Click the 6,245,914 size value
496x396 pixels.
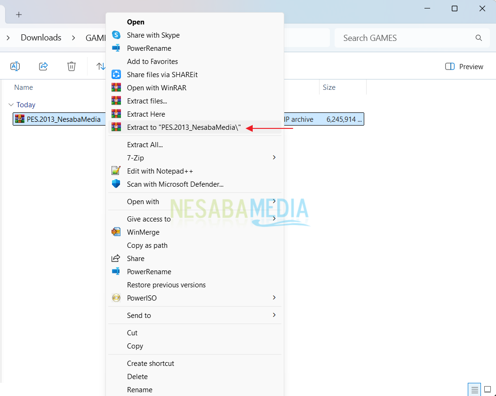pyautogui.click(x=344, y=119)
